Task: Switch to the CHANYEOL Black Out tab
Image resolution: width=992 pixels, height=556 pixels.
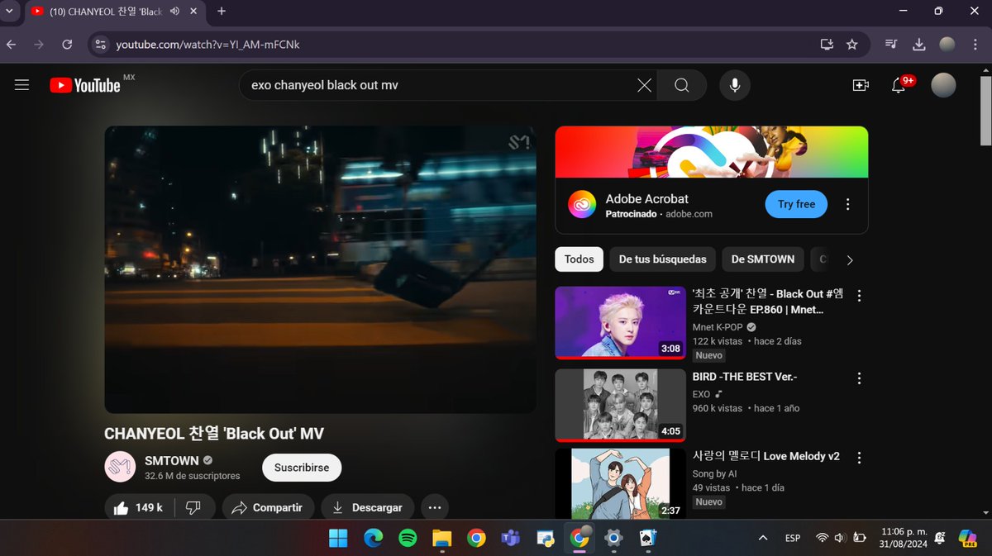Action: tap(106, 12)
